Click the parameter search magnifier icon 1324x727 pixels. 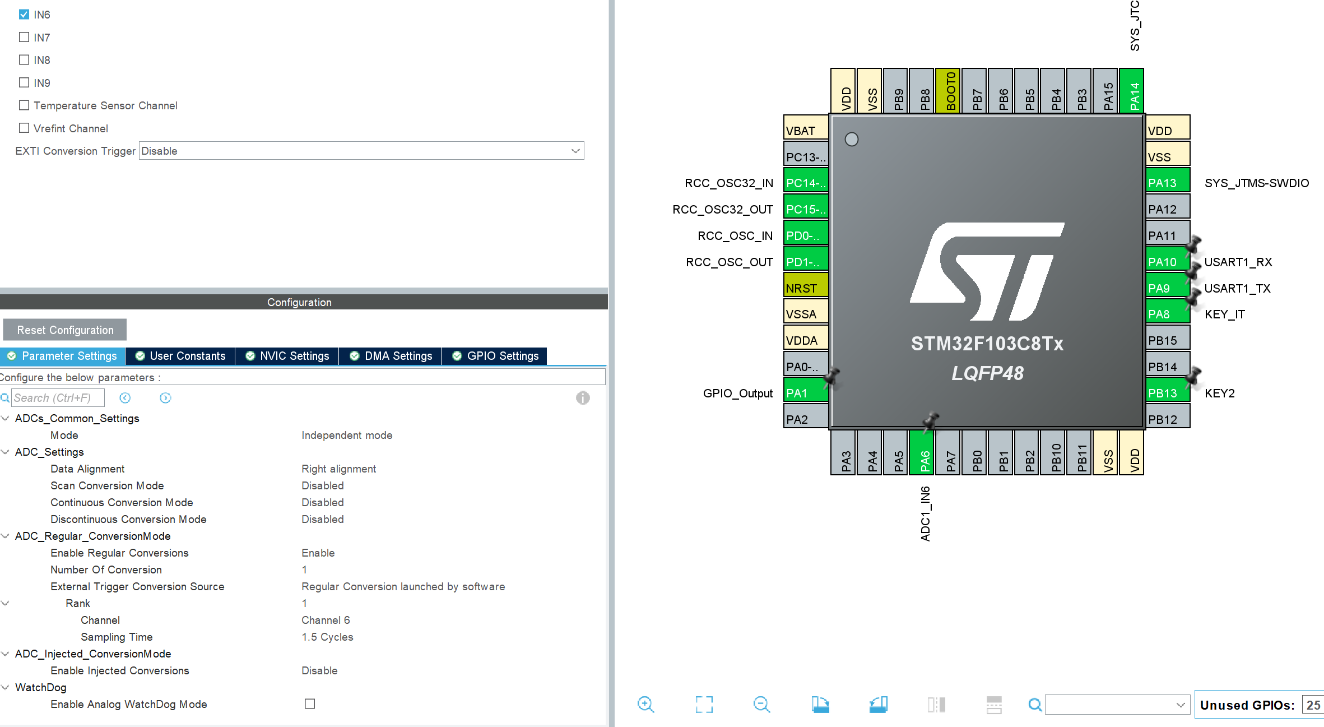(x=5, y=397)
